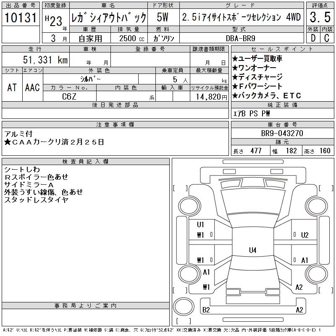This screenshot has height=336, width=336.
Task: Click the U4 roof damage mark
Action: click(x=253, y=250)
